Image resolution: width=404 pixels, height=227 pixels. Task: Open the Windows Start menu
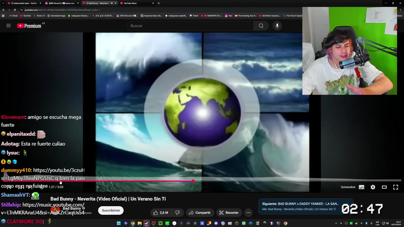119,223
